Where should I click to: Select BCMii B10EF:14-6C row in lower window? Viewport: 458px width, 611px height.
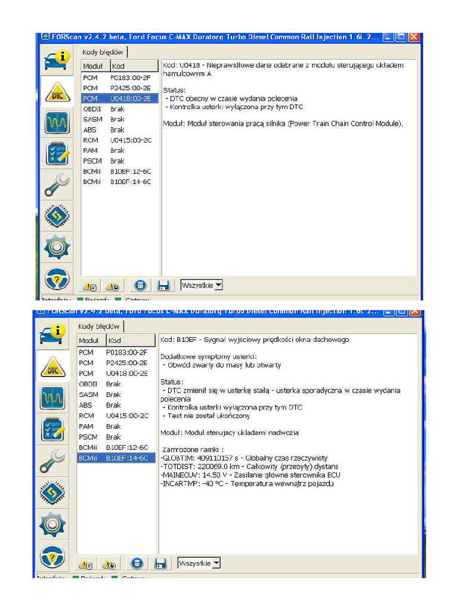[x=116, y=458]
